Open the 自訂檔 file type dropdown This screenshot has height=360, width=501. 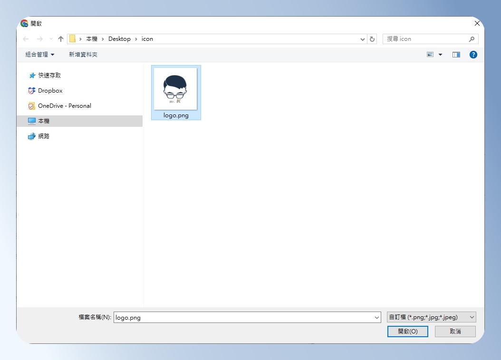[431, 317]
